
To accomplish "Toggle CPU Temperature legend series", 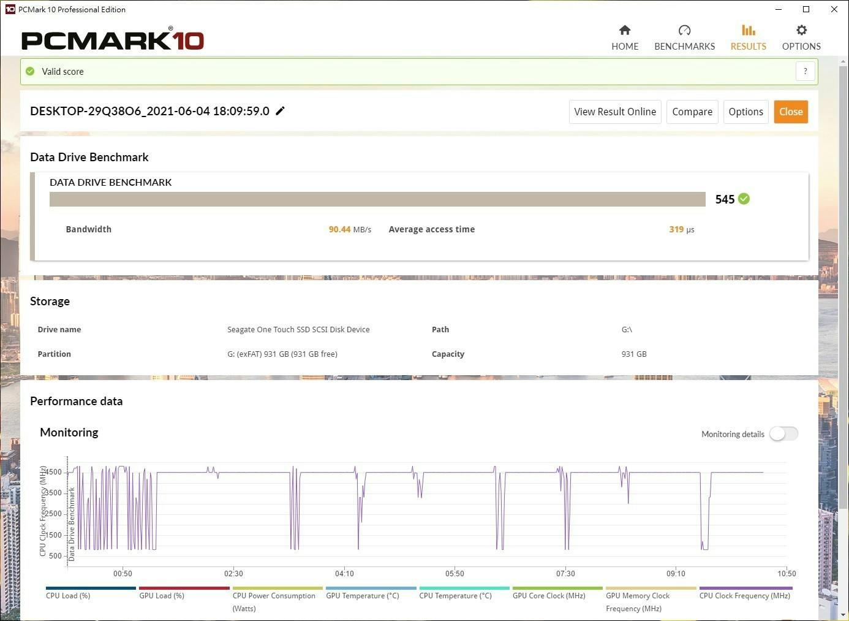I will point(464,595).
